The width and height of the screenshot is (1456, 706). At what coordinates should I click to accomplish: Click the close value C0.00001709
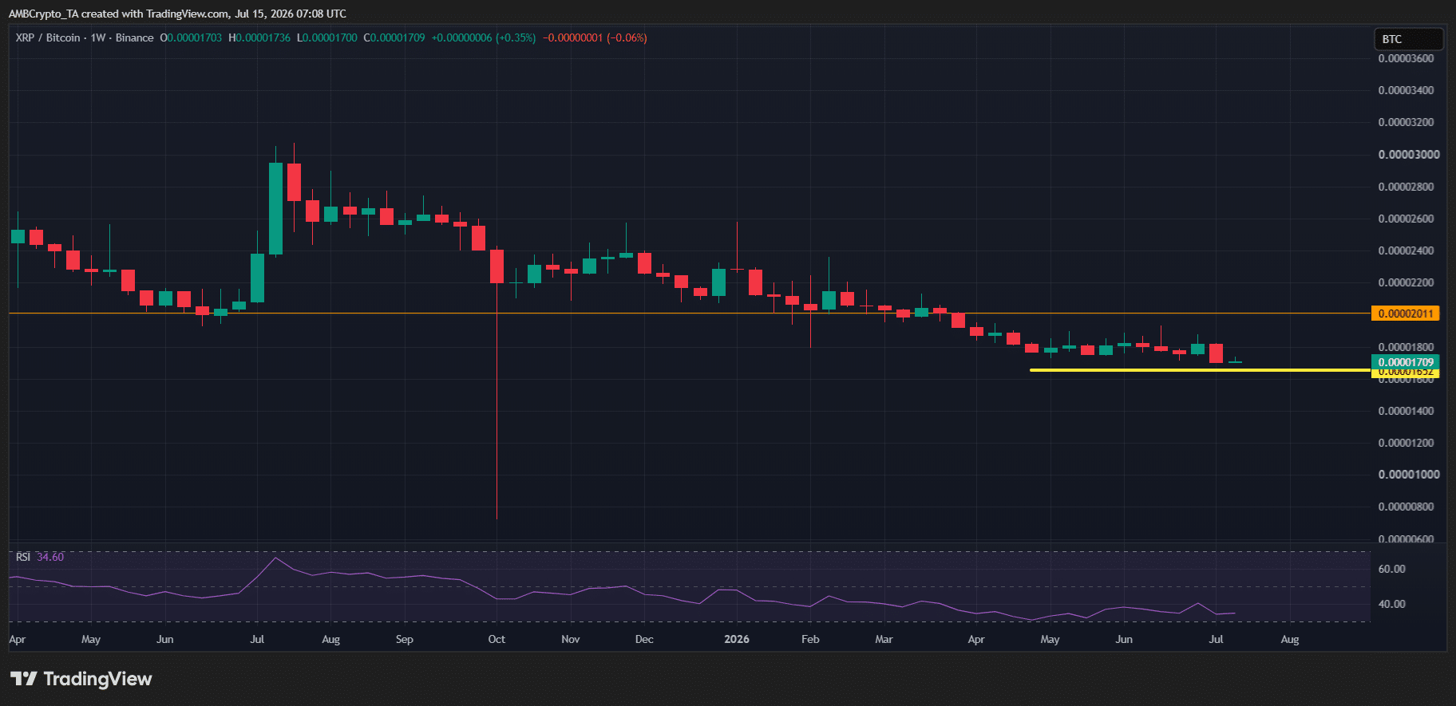(x=394, y=37)
